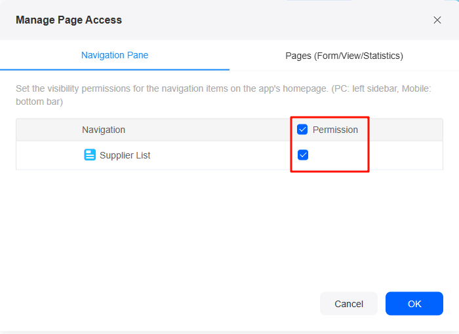Uncheck the Supplier List permission checkbox
Screen dimensions: 459x334
[x=303, y=155]
